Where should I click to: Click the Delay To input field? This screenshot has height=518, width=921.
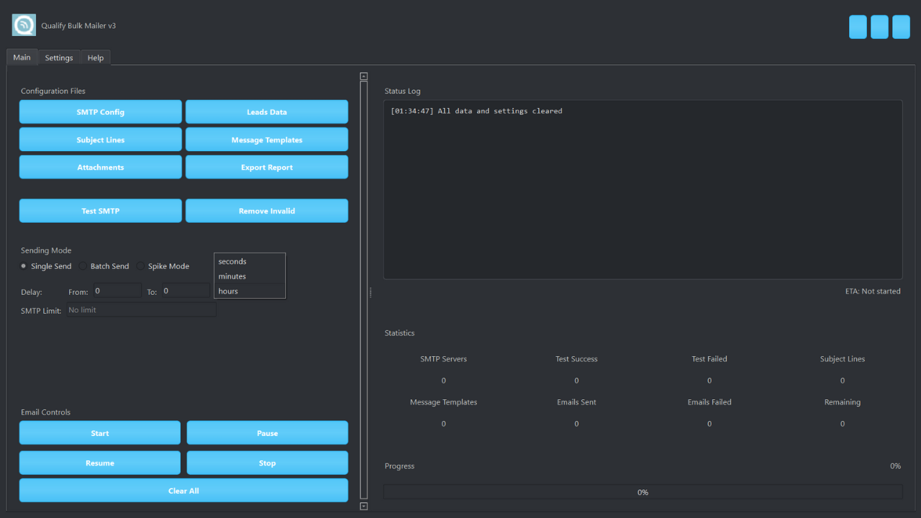tap(185, 291)
